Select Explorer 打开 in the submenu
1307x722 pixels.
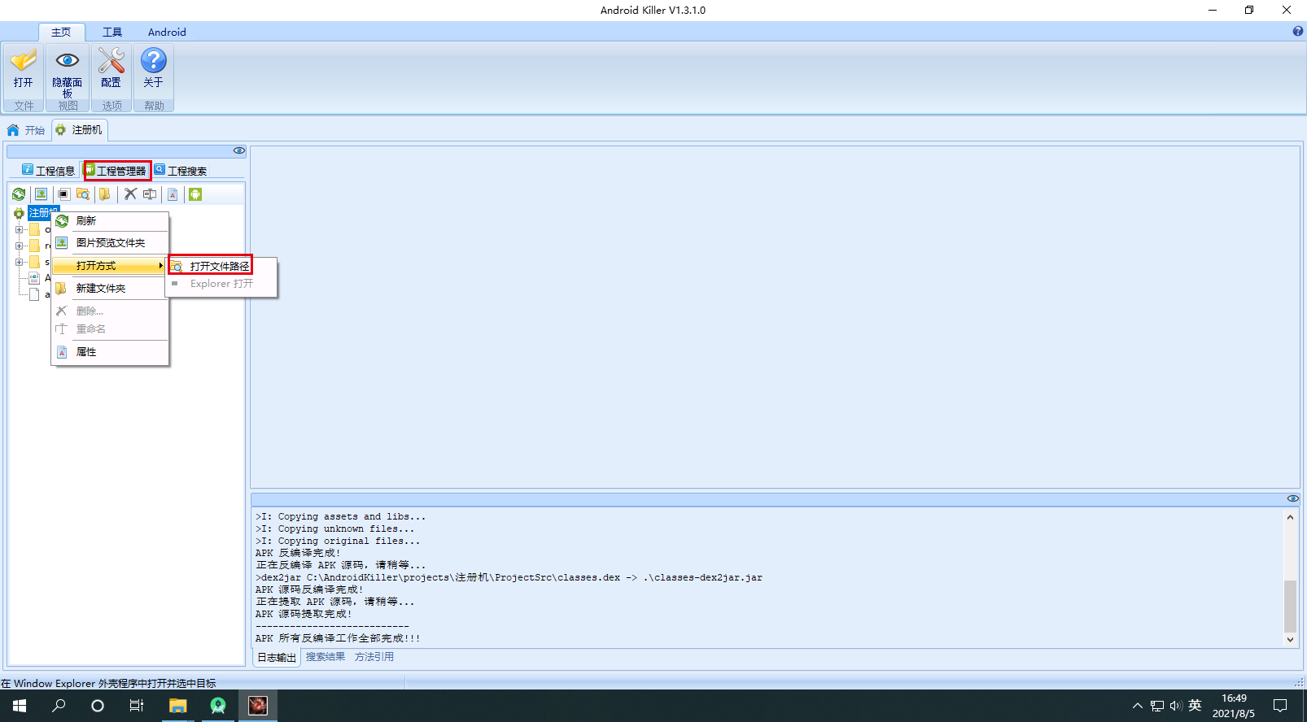[x=221, y=284]
